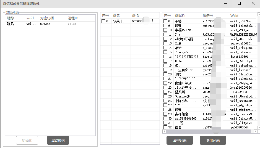Image resolution: width=260 pixels, height=148 pixels.
Task: Click member name A玫瑰城瑞丽...
Action: coord(186,39)
